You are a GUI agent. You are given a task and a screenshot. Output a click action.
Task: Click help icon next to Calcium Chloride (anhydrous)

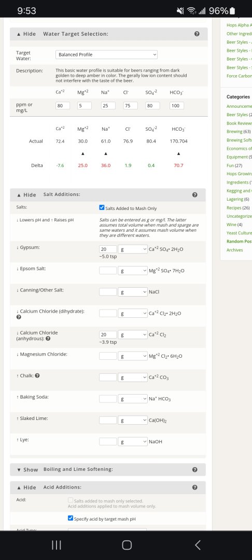coord(48,339)
